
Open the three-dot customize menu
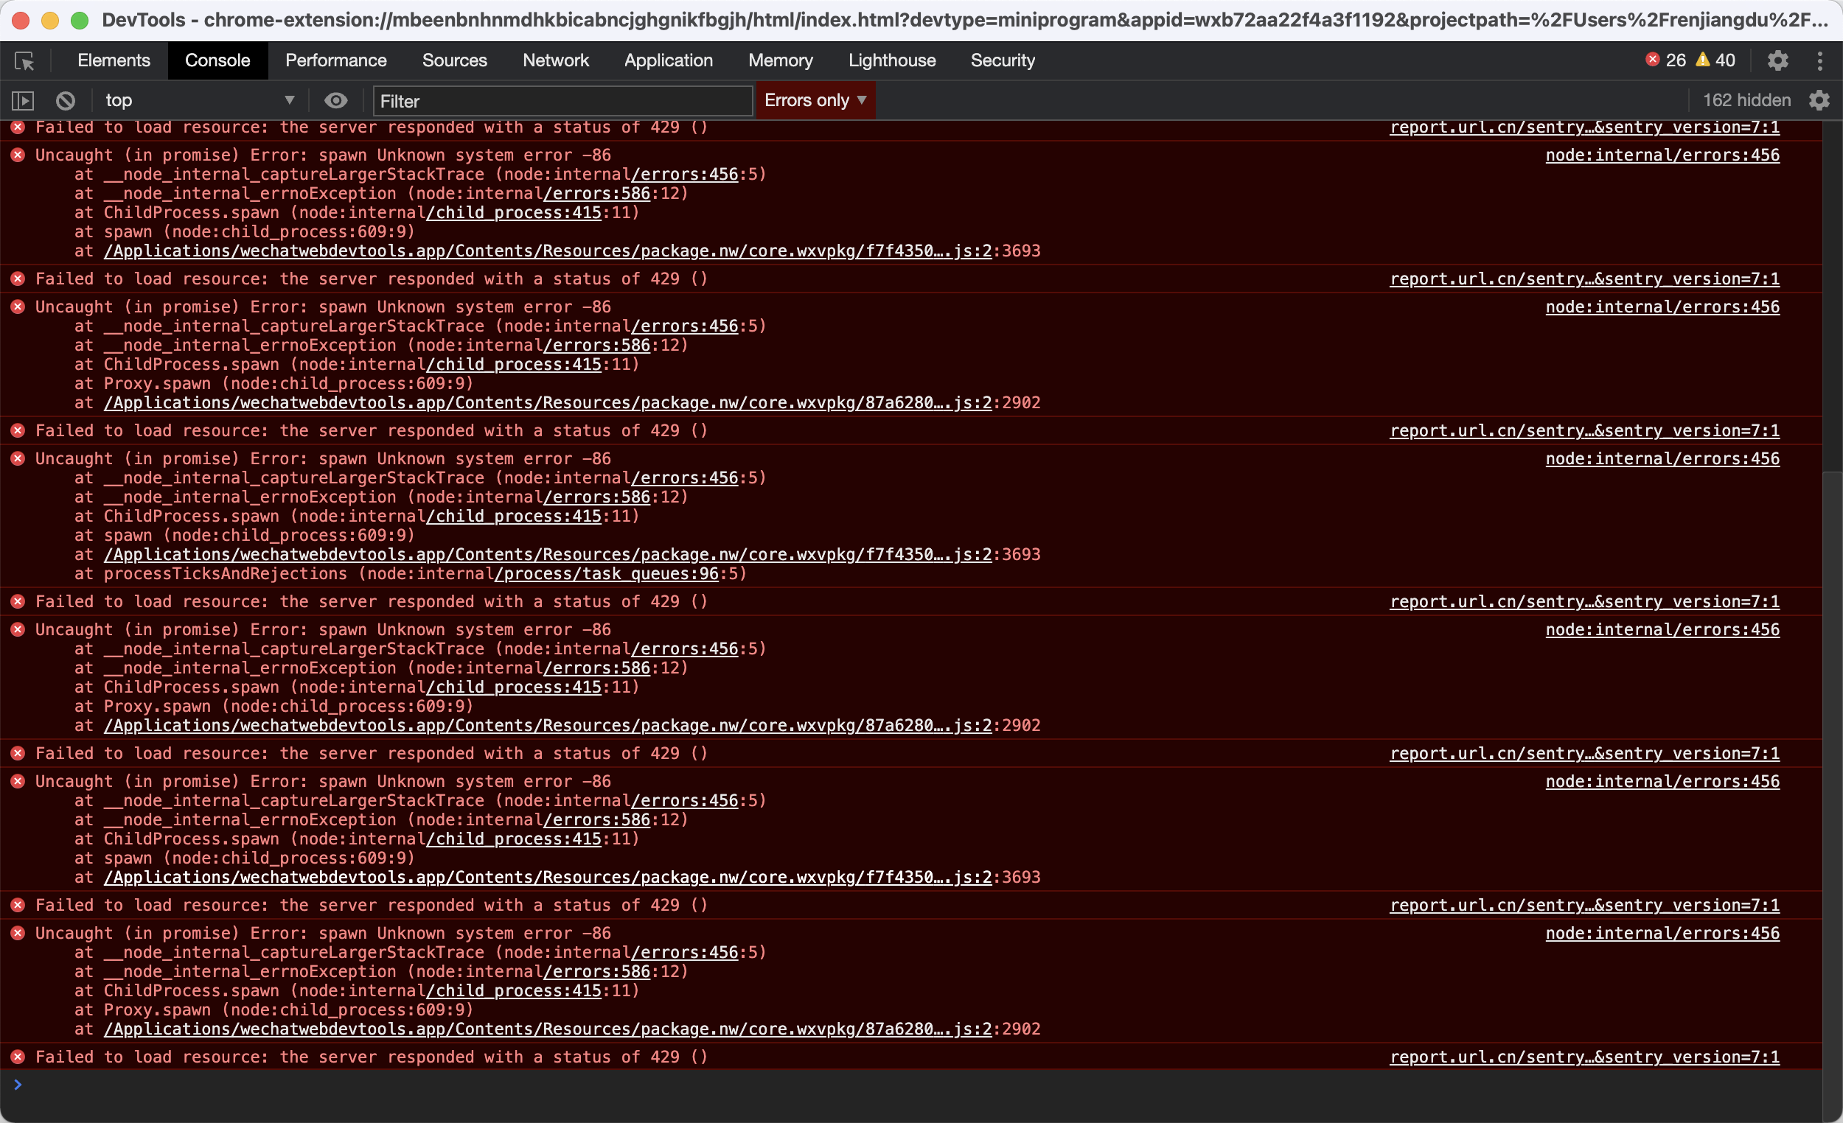(x=1820, y=60)
